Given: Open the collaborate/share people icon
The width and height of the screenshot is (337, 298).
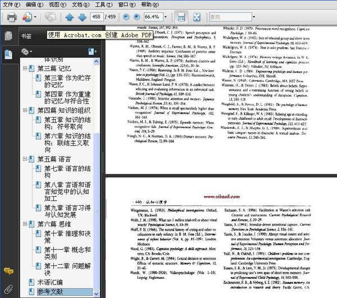Looking at the screenshot, I should [x=28, y=17].
